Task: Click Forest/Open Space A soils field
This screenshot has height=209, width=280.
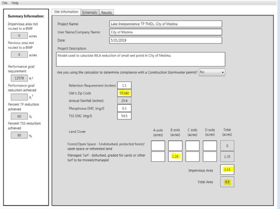Action: [x=158, y=145]
